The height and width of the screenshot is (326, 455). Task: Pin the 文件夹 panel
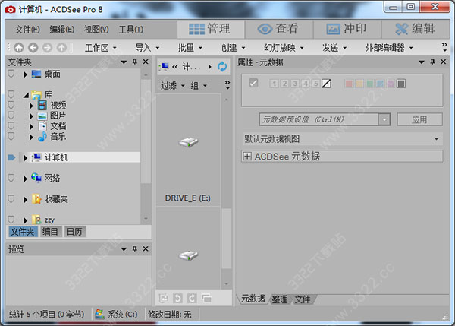click(135, 62)
